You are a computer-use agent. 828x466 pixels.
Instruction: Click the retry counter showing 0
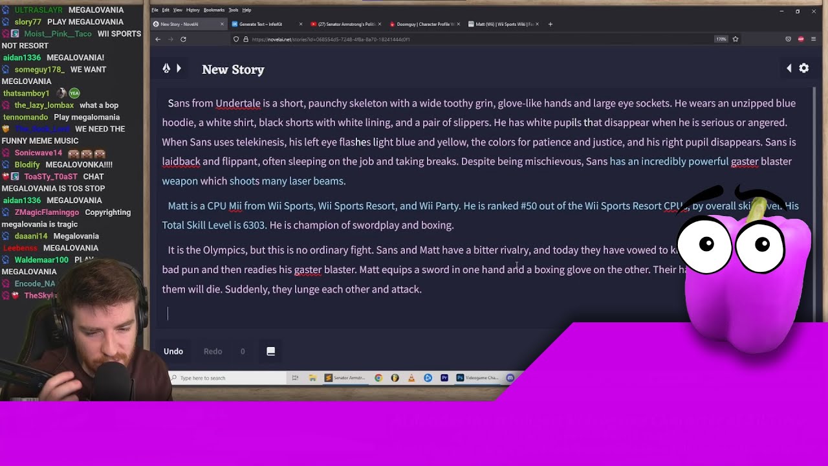[243, 351]
